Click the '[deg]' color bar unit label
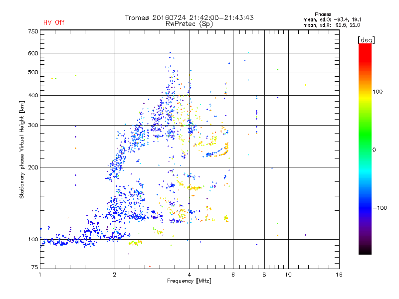This screenshot has width=399, height=299. pyautogui.click(x=366, y=40)
